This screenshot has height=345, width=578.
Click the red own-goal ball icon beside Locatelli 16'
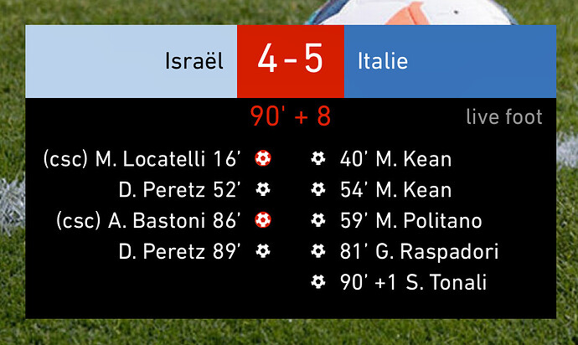click(263, 158)
